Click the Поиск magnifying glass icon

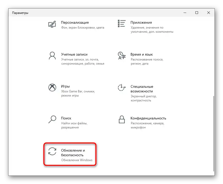pyautogui.click(x=52, y=119)
